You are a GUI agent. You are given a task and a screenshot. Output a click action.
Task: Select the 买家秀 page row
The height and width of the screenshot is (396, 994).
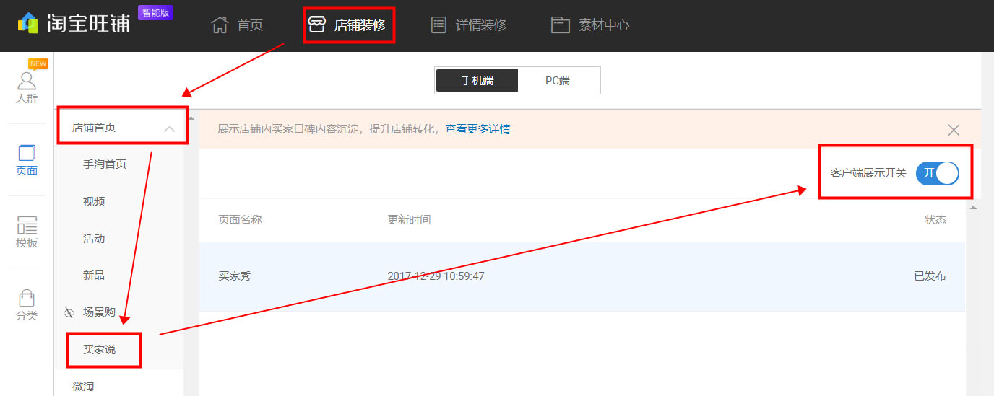coord(582,277)
